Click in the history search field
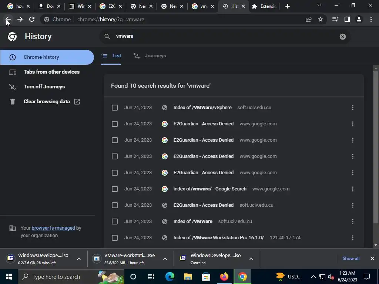The height and width of the screenshot is (284, 379). pyautogui.click(x=225, y=37)
